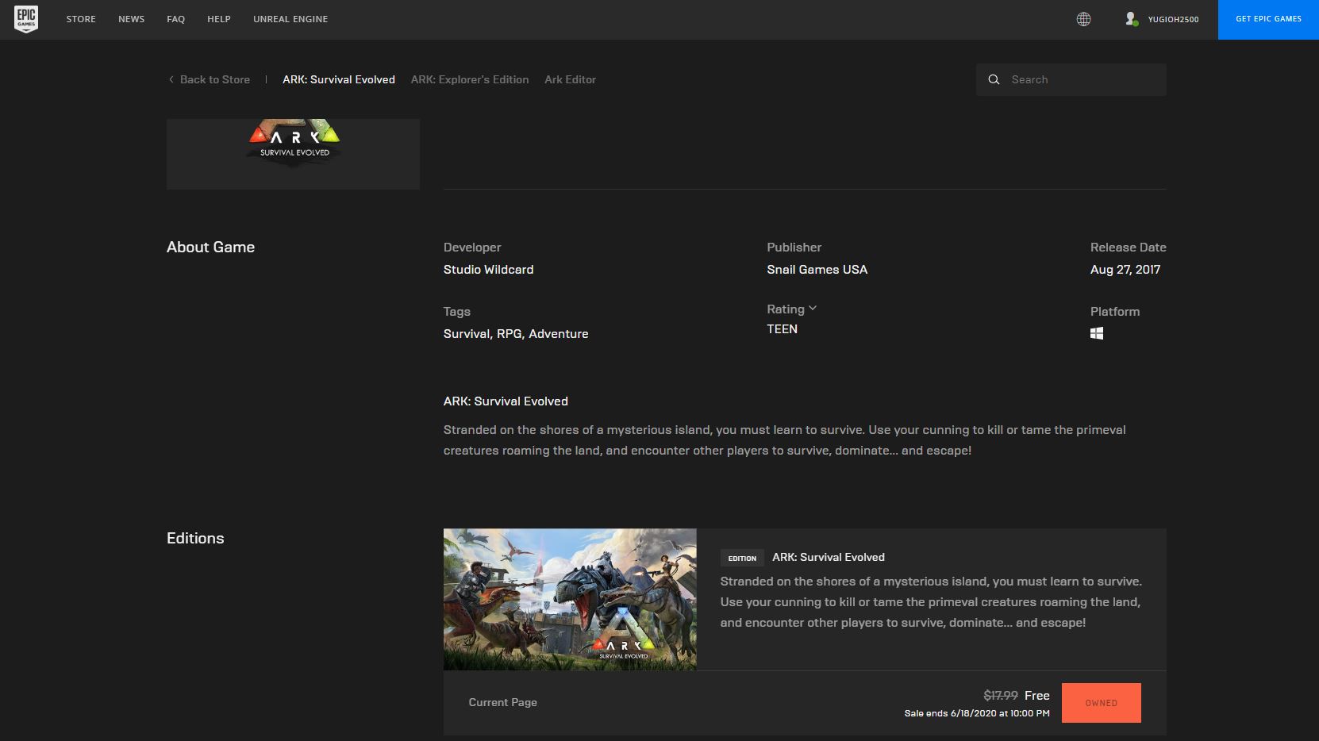The width and height of the screenshot is (1319, 741).
Task: Click the ARK edition artwork thumbnail
Action: [570, 599]
